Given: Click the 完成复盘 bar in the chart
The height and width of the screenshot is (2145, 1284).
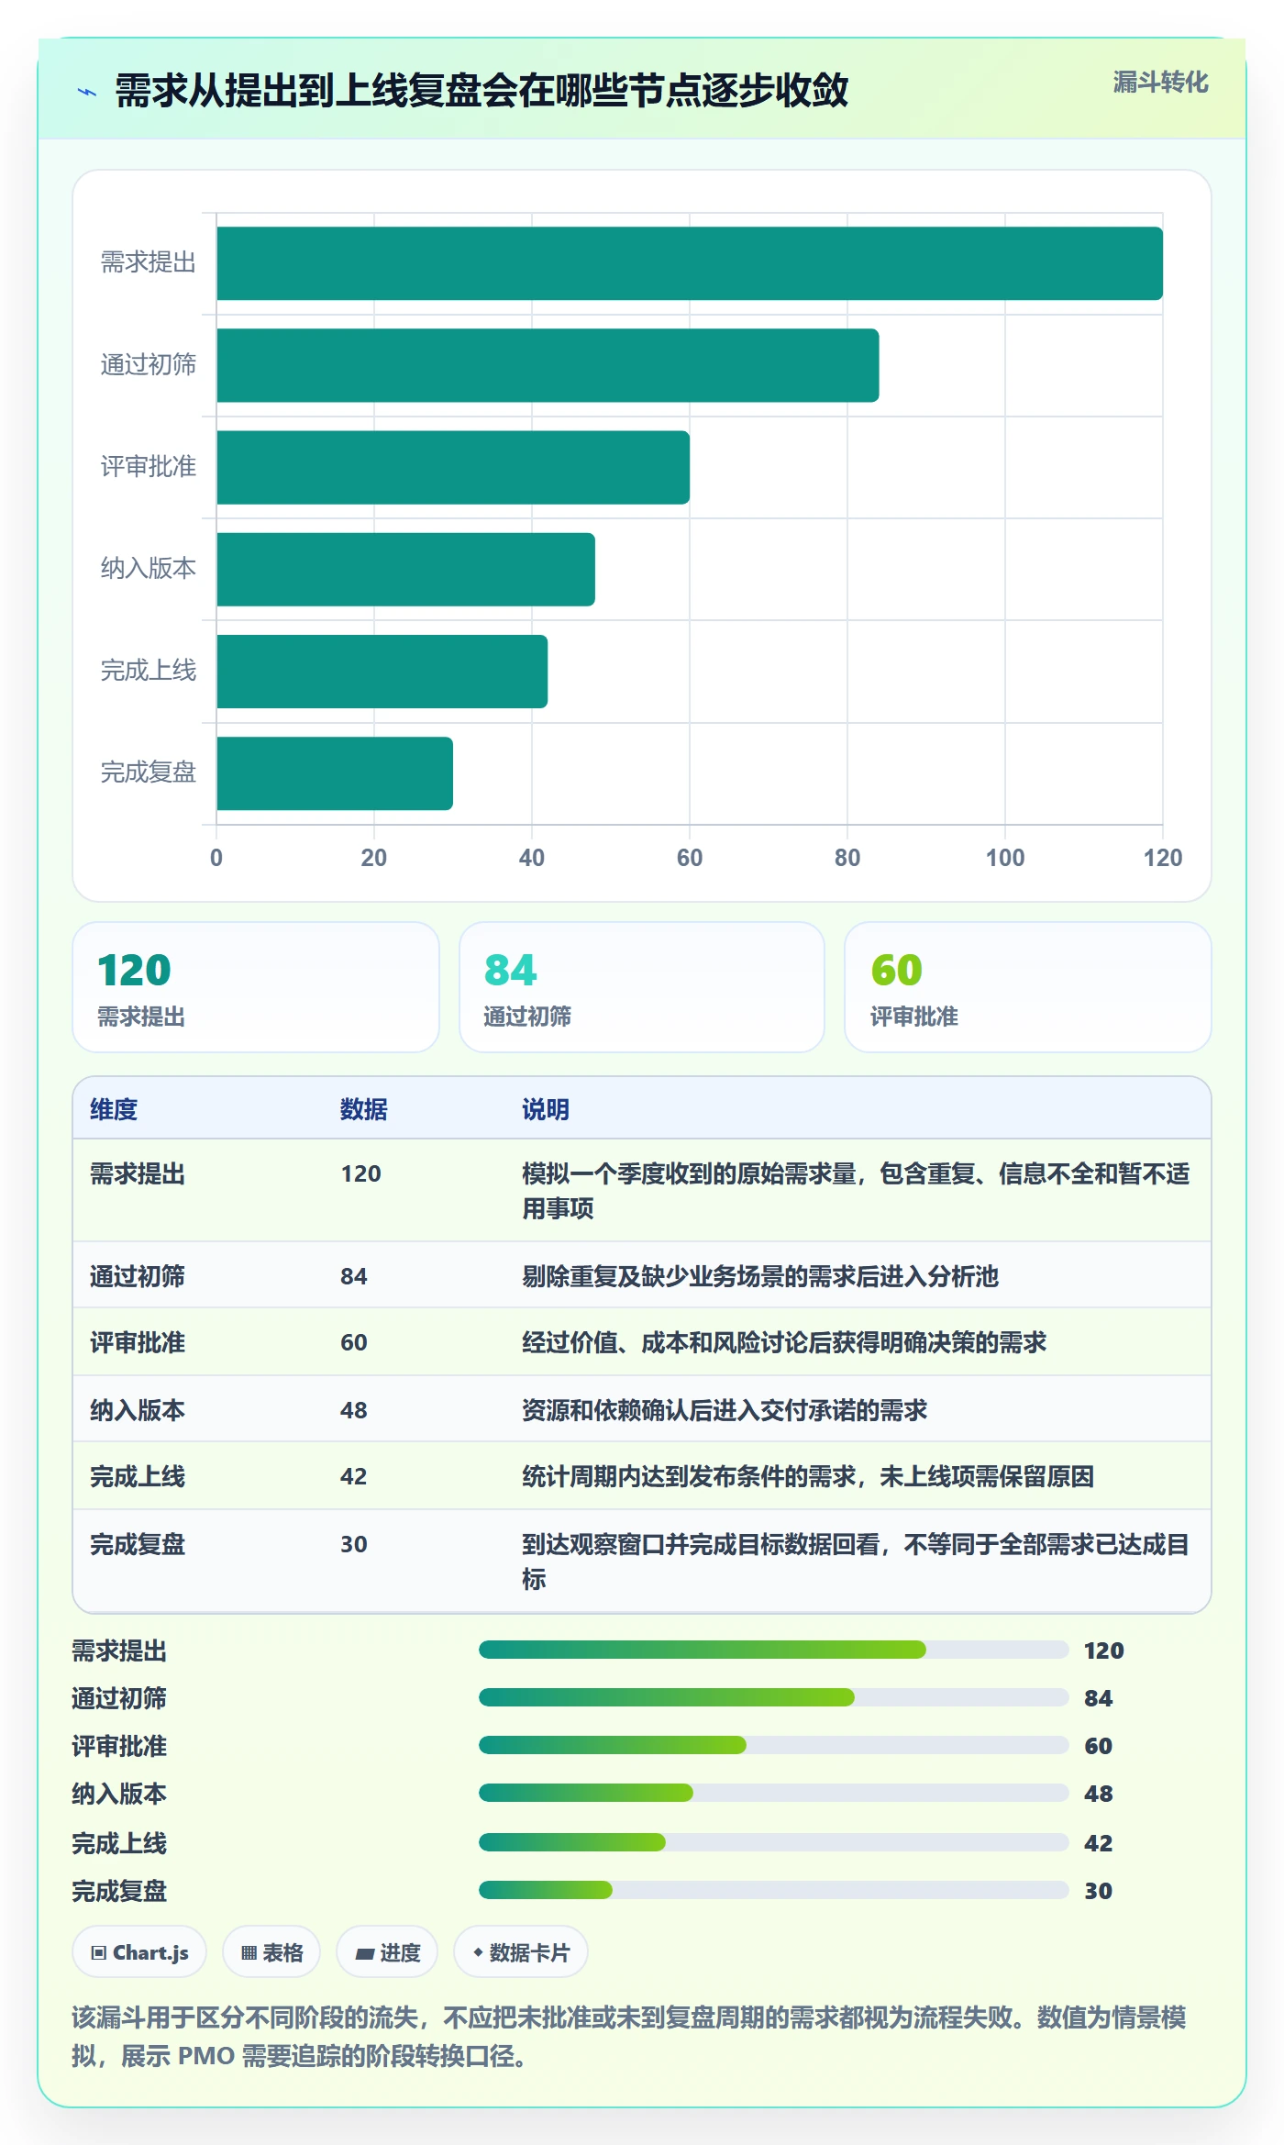Looking at the screenshot, I should (x=335, y=773).
